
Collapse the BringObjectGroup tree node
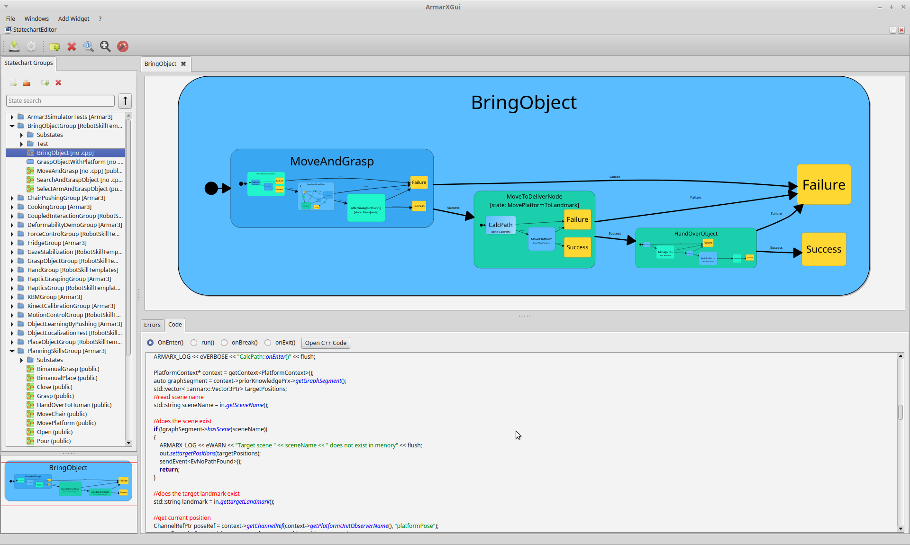[x=12, y=126]
